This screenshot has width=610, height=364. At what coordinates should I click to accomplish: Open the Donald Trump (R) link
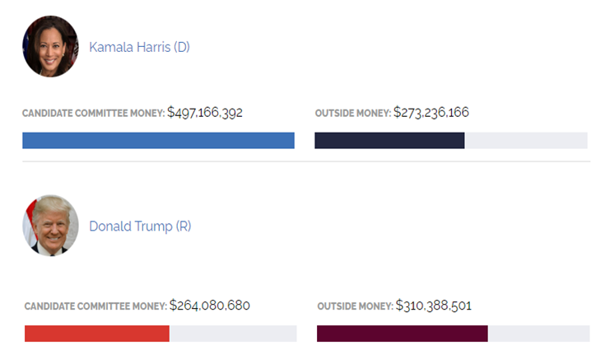140,226
